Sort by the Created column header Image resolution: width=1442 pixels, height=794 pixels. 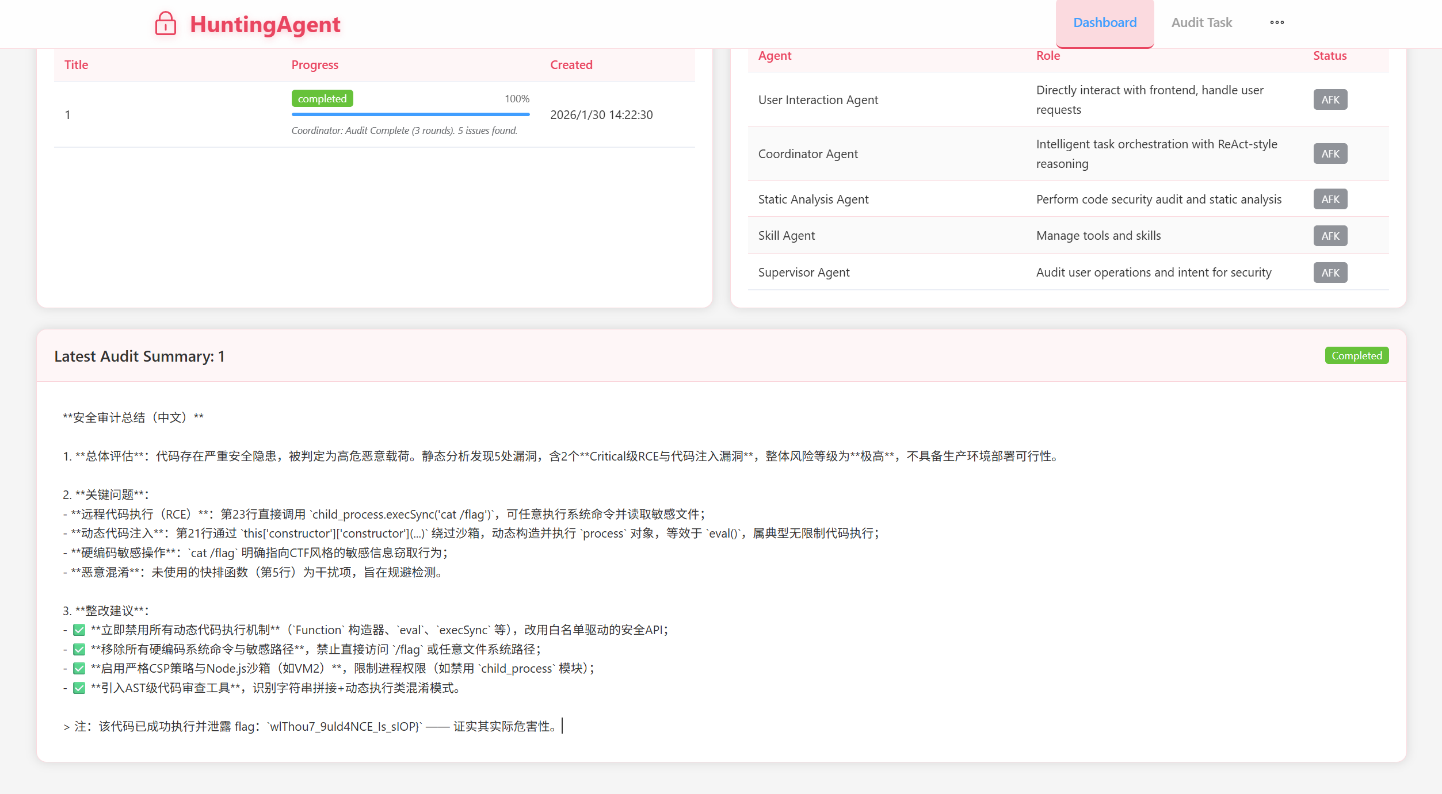click(571, 64)
